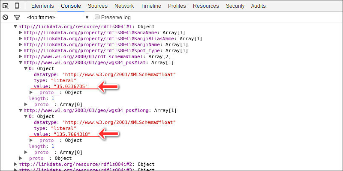Expand the KanjiName property array

[21, 44]
